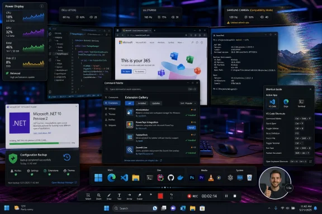Select VS Code in the Shortcut Guide active apps
The width and height of the screenshot is (322, 214).
(272, 103)
